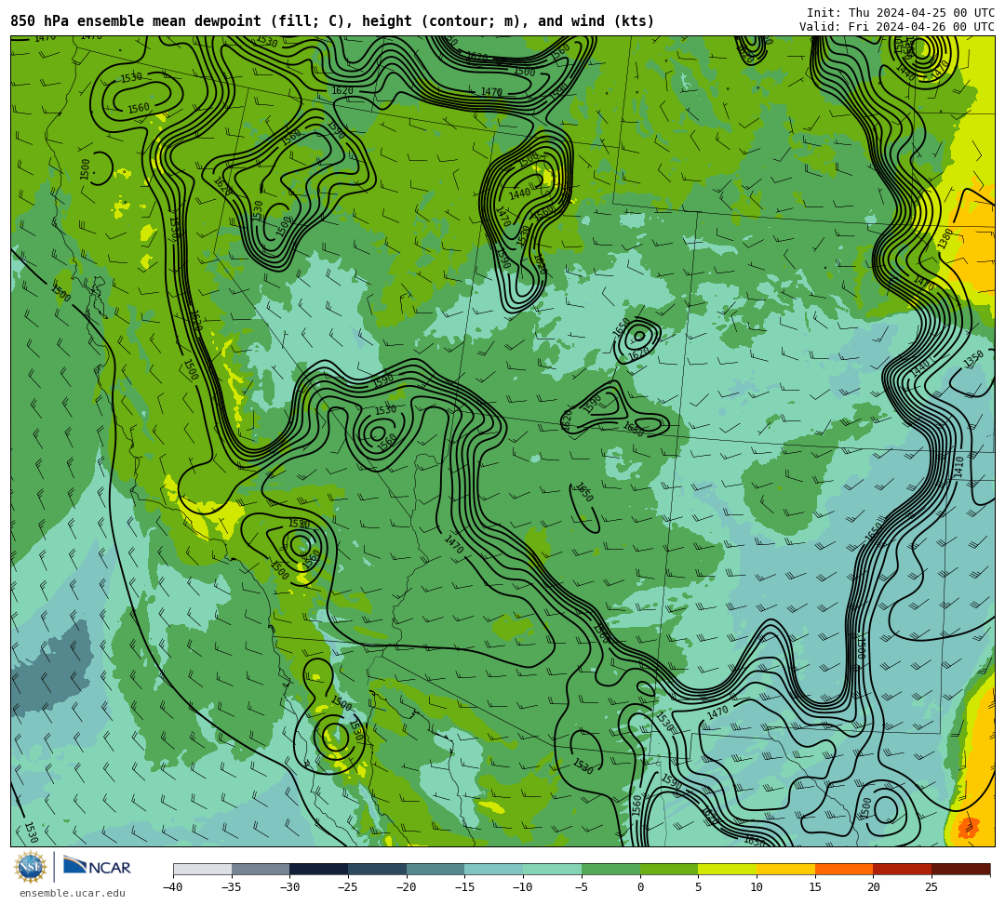Click the 1410 contour label on the map
This screenshot has width=1005, height=905.
tap(959, 466)
